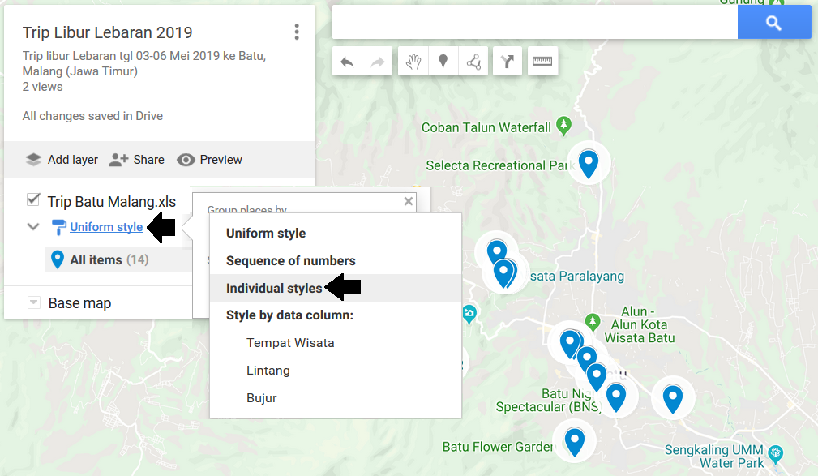This screenshot has height=476, width=818.
Task: Focus the map search input field
Action: tap(535, 23)
